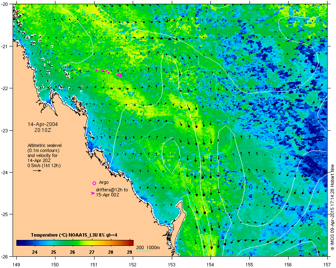Click the 20:10Z time label

43,130
